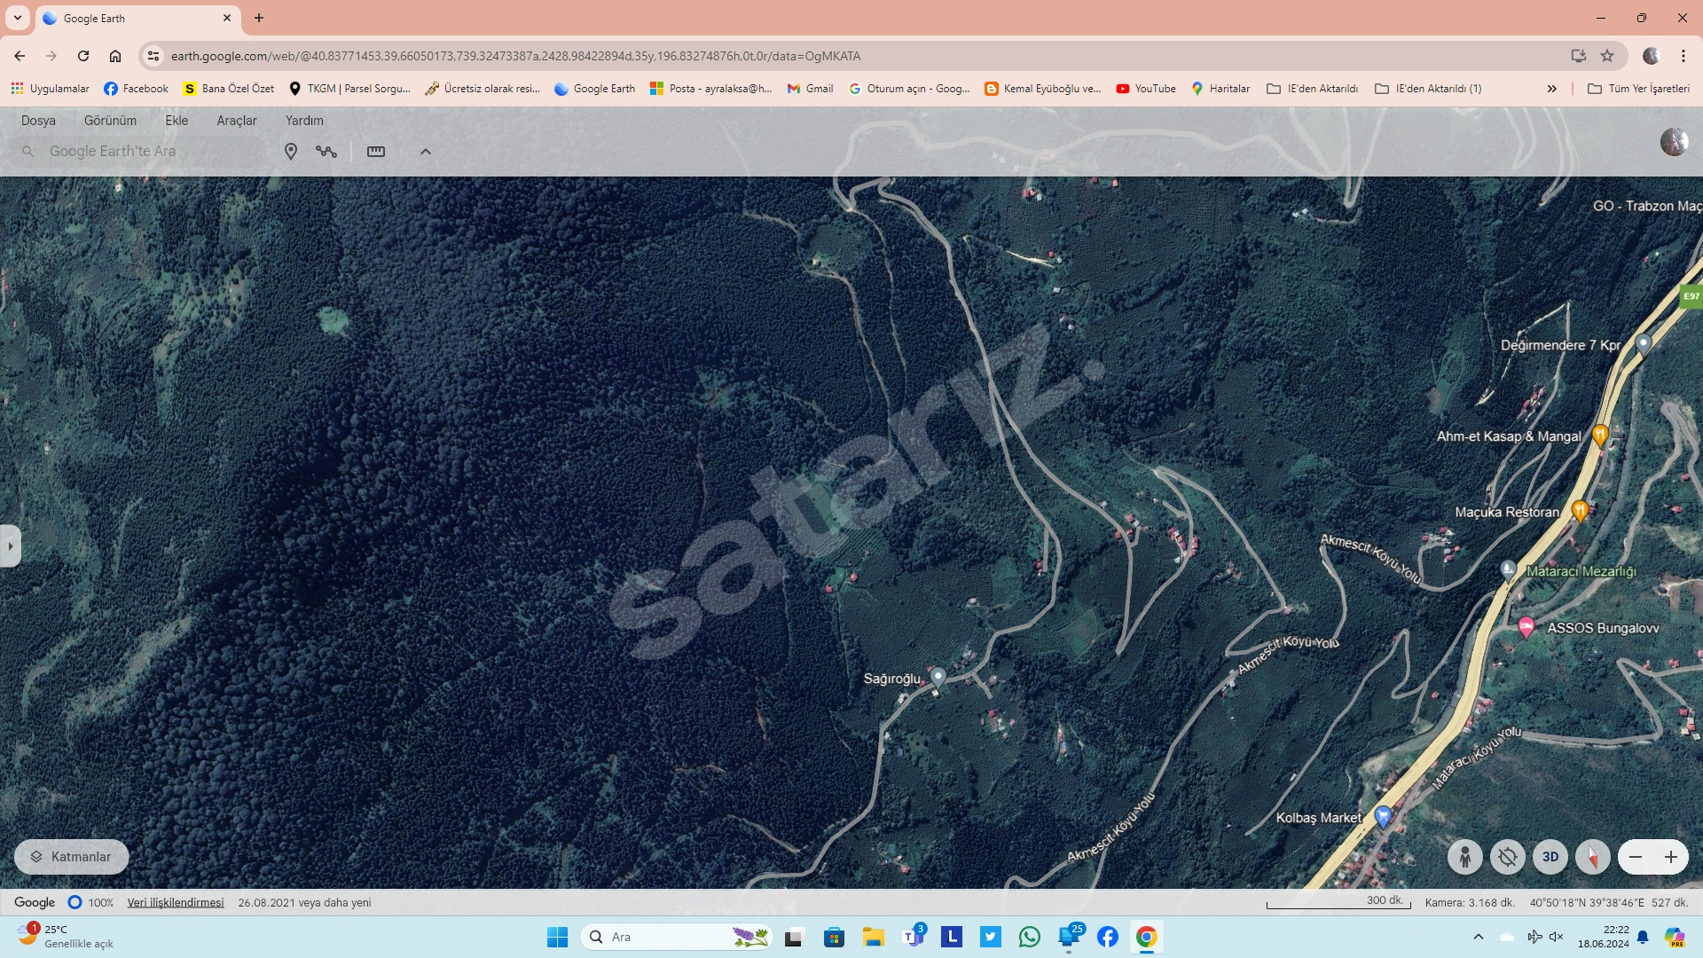Open the Görünüm menu

(x=110, y=121)
